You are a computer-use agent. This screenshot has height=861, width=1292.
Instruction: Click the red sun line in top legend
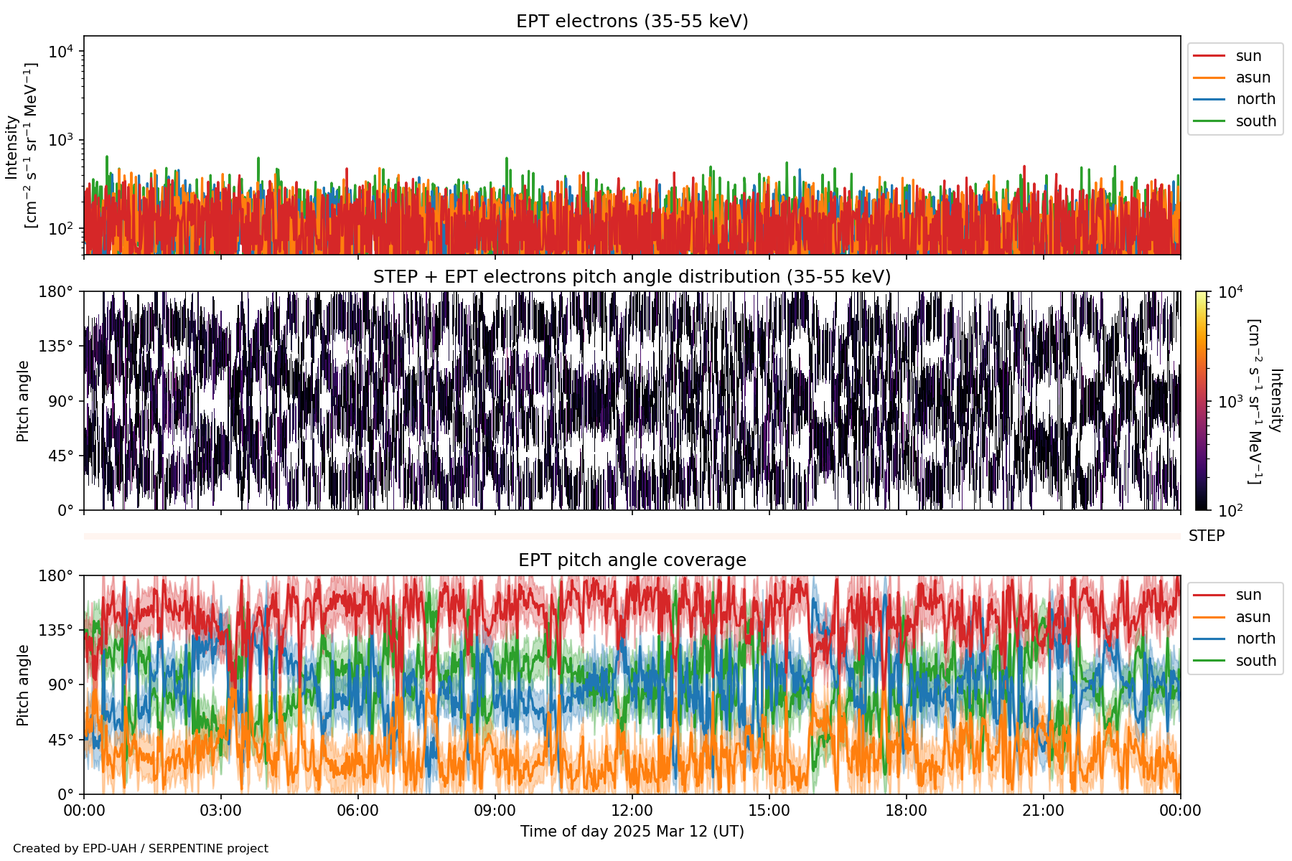pyautogui.click(x=1208, y=56)
